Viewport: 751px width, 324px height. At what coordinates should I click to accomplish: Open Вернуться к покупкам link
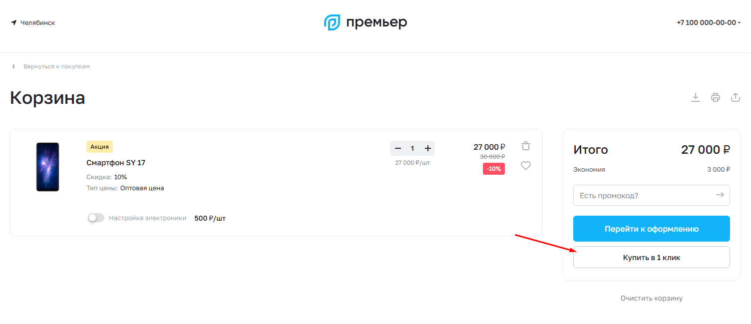56,66
